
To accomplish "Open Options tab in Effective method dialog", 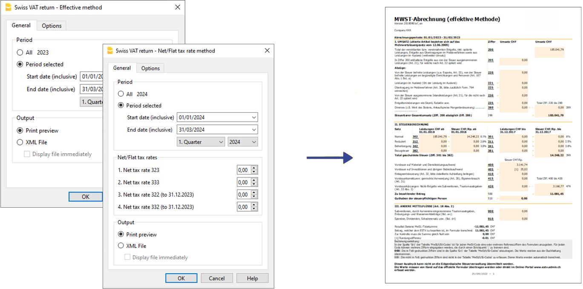I will coord(52,26).
